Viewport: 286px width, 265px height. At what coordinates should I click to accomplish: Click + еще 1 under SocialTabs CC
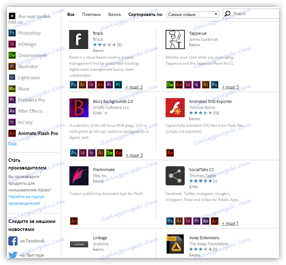point(230,223)
